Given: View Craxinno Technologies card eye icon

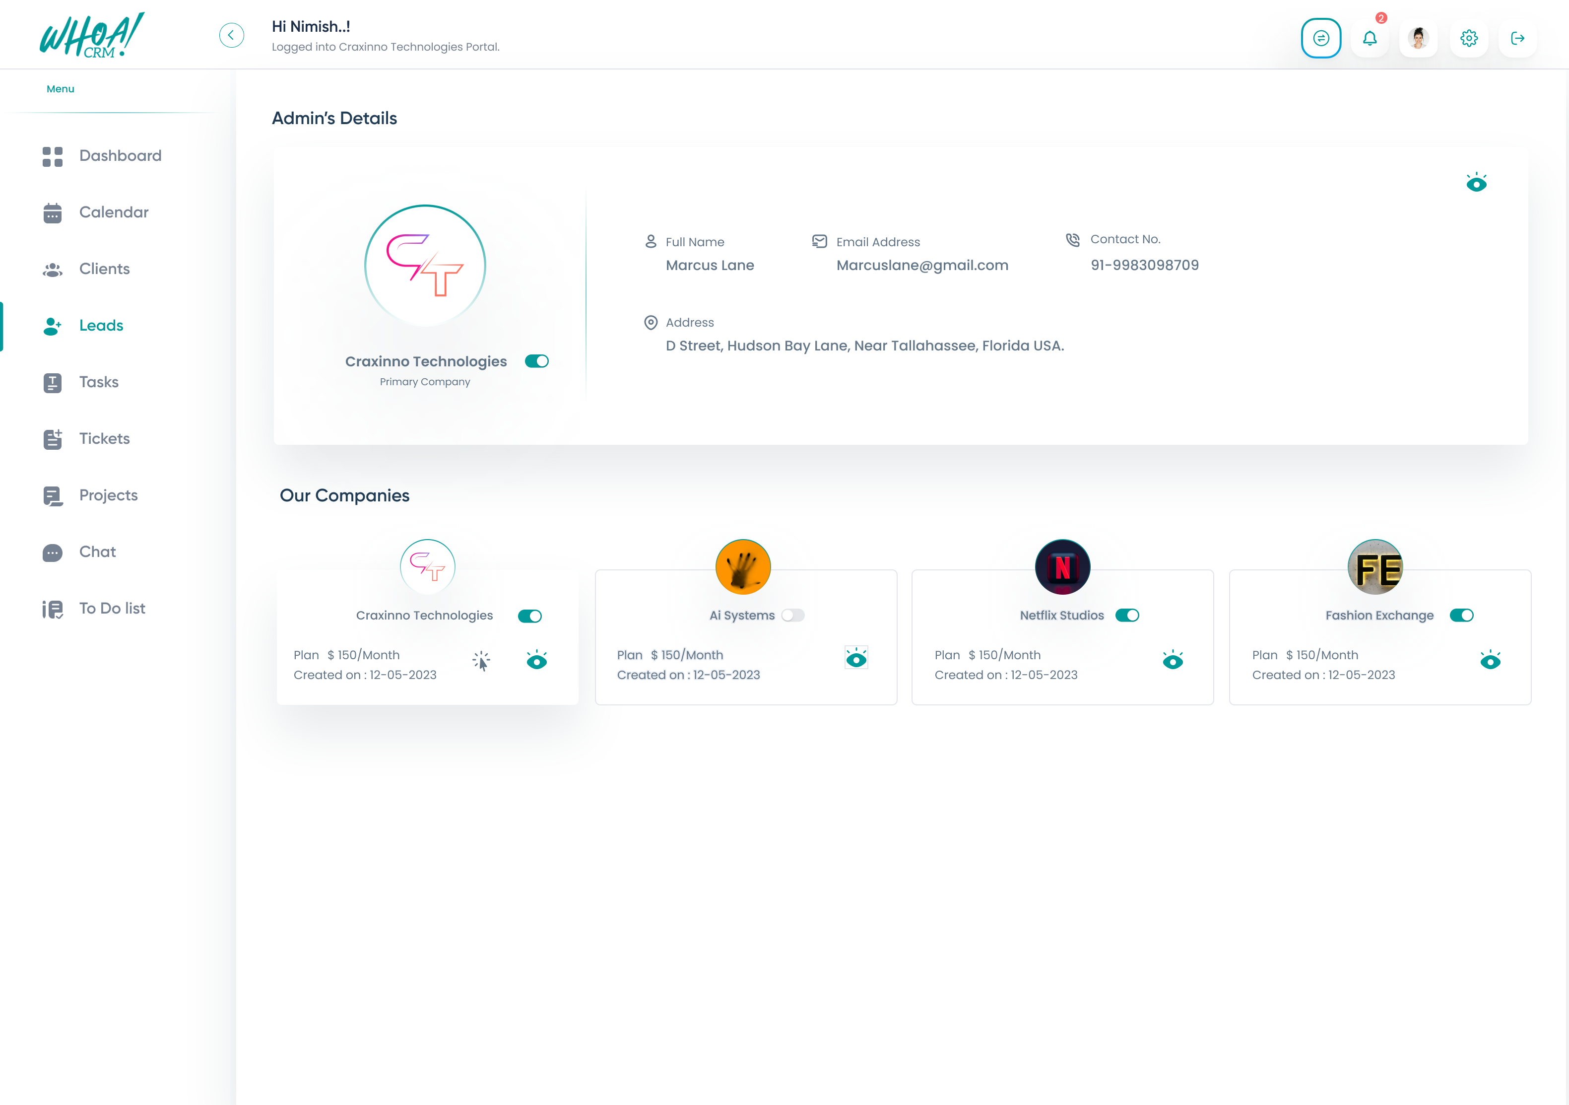Looking at the screenshot, I should click(537, 660).
